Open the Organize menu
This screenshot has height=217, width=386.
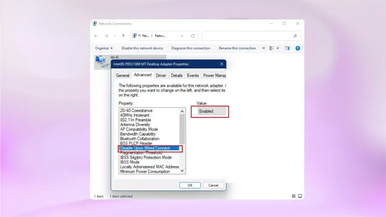tap(104, 48)
